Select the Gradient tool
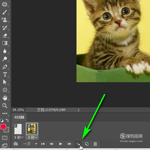 tap(5, 43)
